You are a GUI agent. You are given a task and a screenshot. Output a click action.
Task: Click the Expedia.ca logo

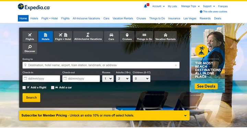click(34, 7)
